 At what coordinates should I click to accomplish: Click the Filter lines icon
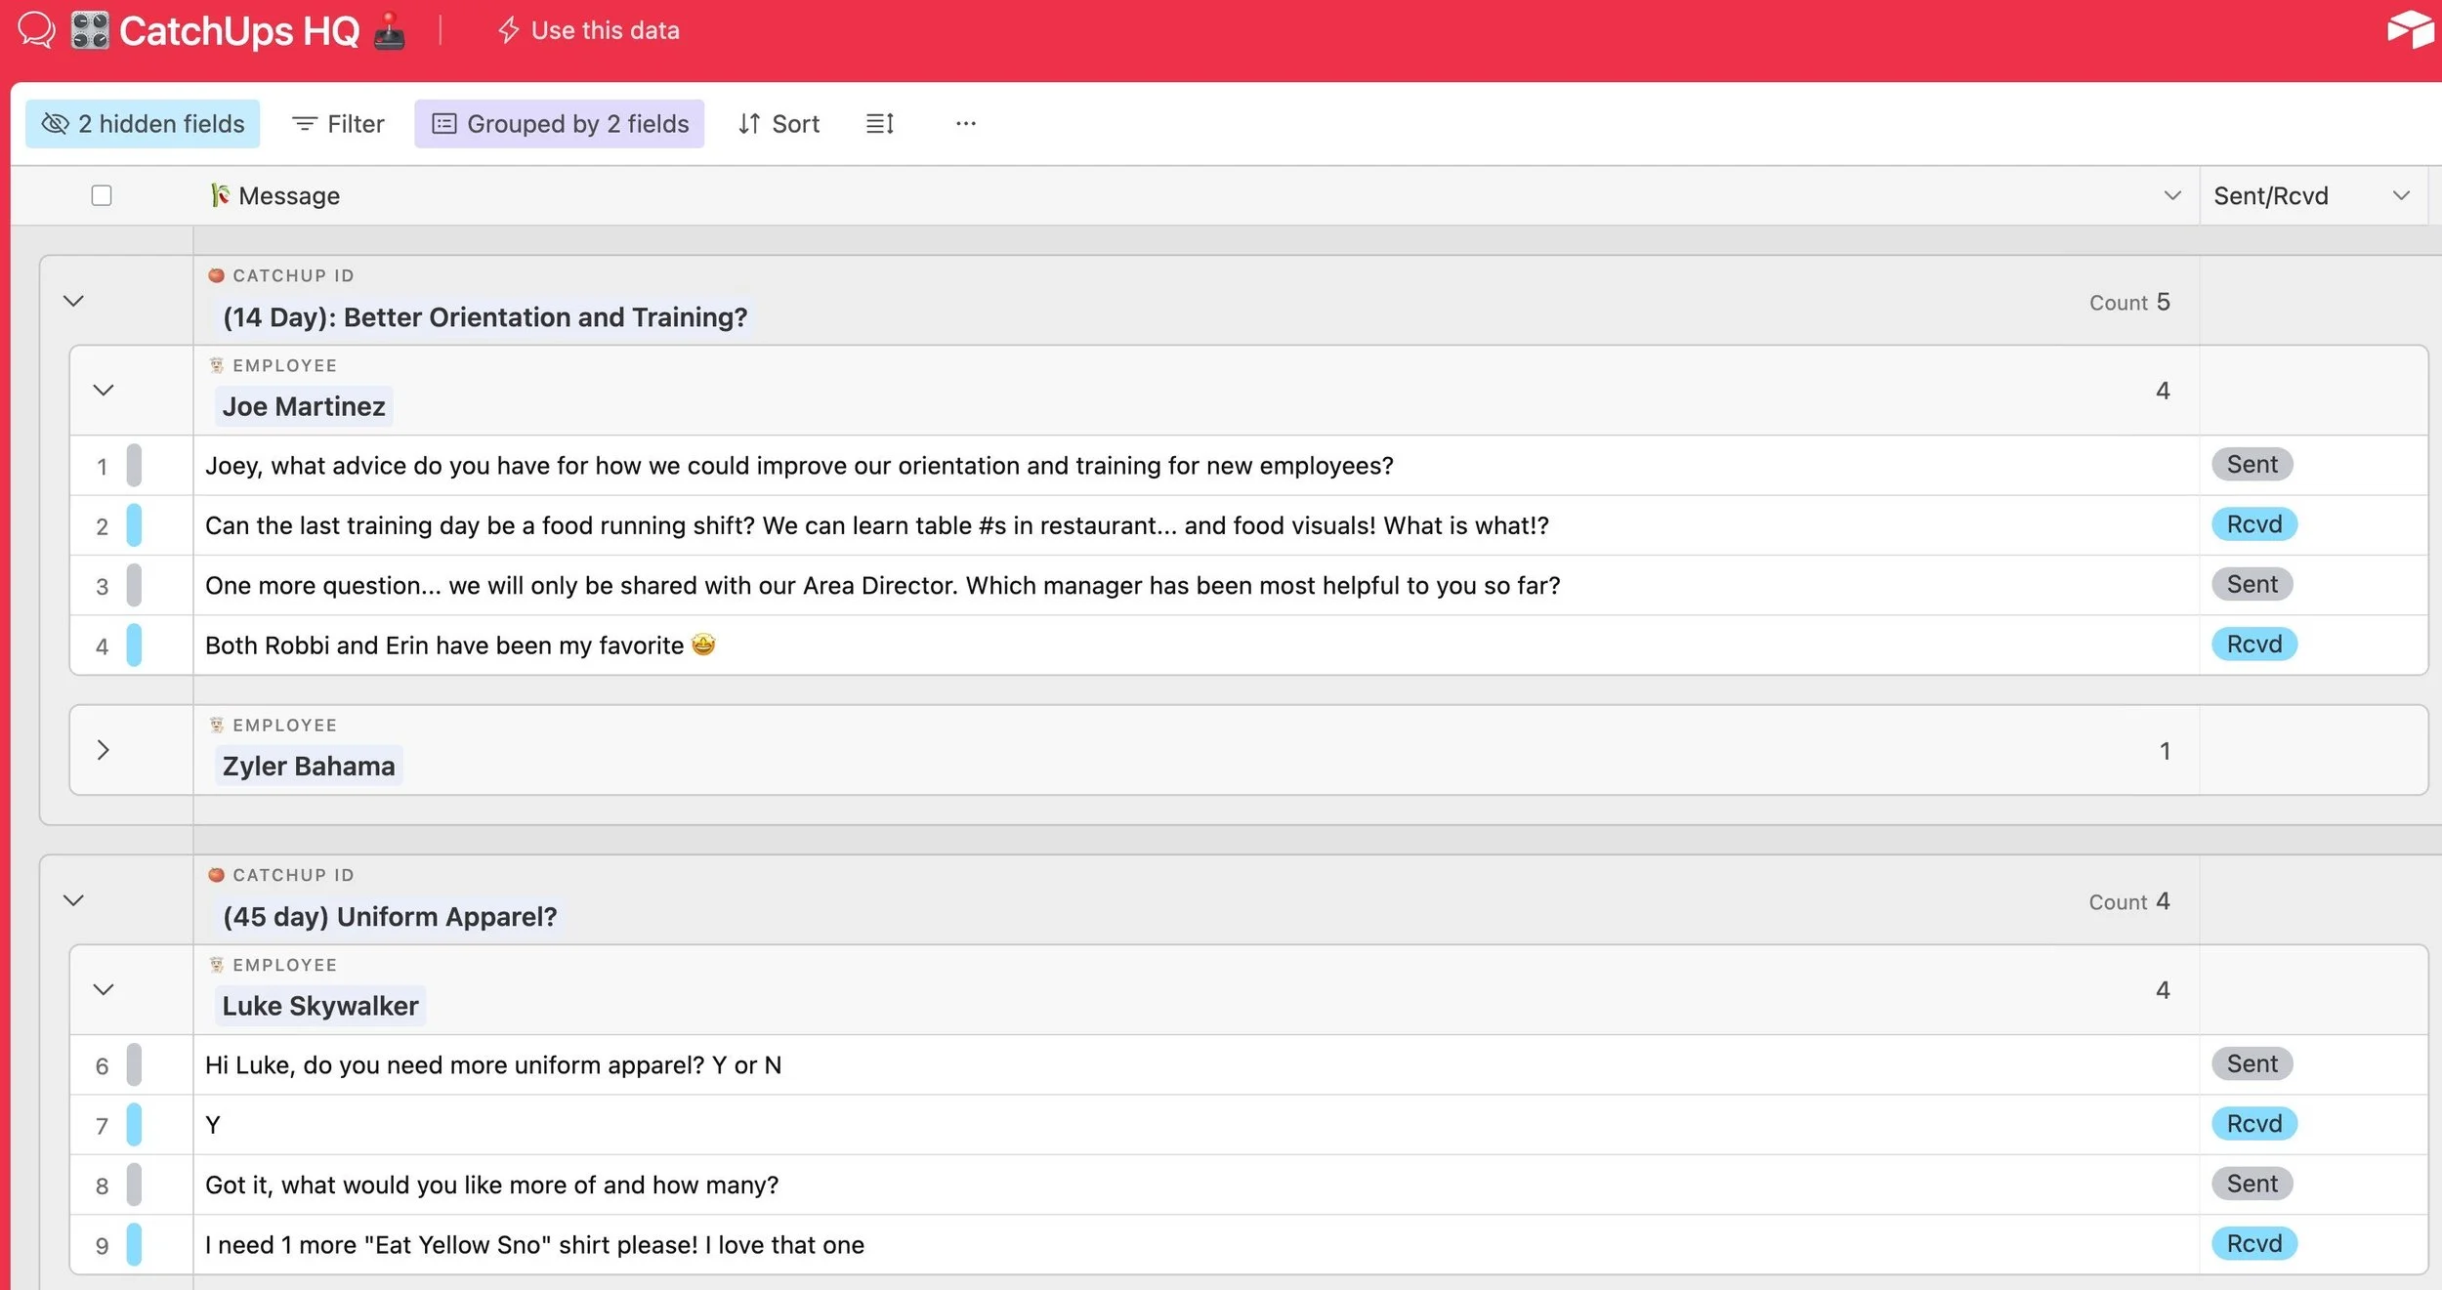[x=305, y=124]
